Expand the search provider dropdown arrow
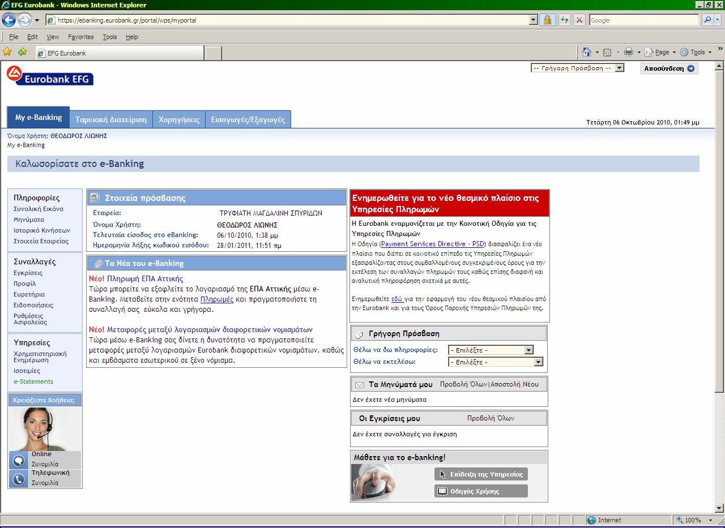This screenshot has width=725, height=528. coord(718,20)
